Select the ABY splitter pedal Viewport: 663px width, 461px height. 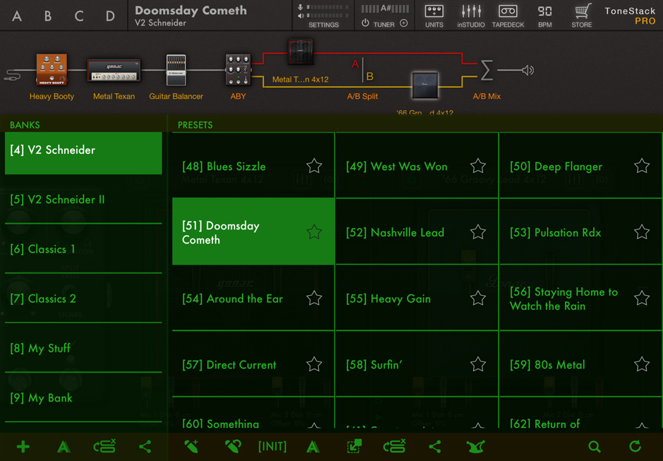[x=238, y=70]
